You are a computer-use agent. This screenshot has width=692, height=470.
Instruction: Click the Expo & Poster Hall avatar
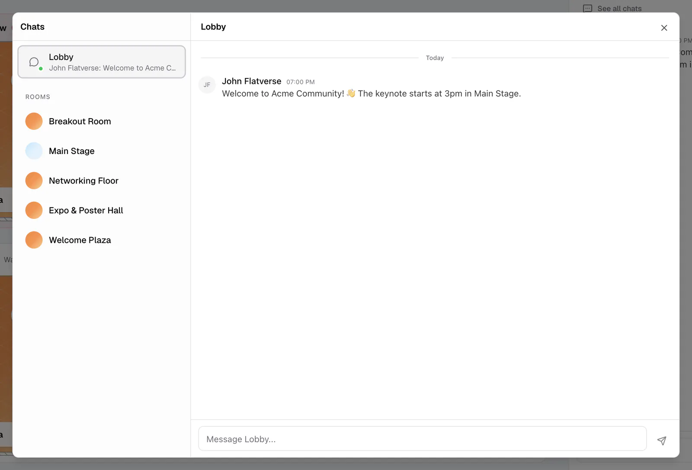point(34,210)
